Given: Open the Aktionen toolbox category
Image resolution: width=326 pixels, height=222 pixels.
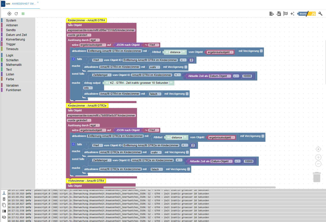Looking at the screenshot, I should pos(12,25).
